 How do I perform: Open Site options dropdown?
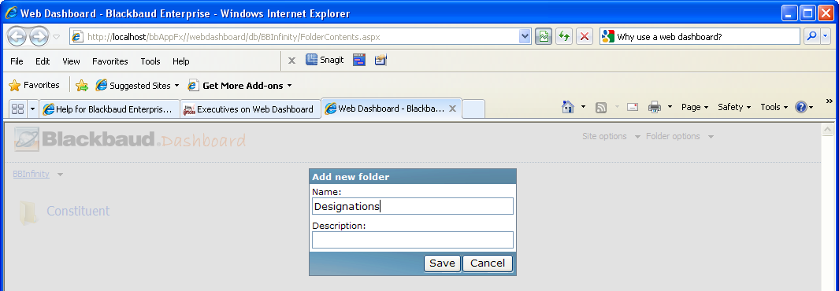coord(611,136)
